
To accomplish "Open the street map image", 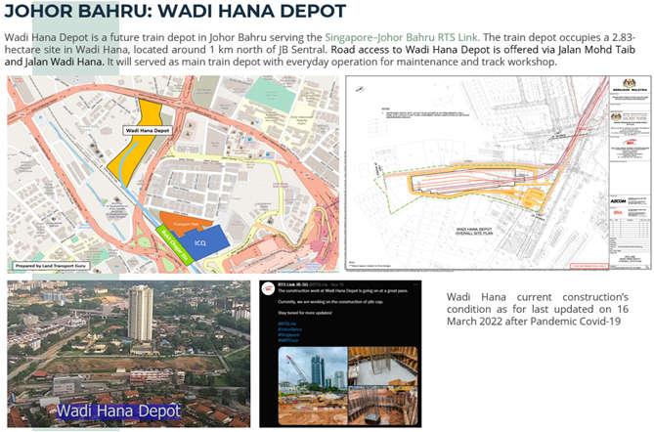I will click(x=173, y=174).
